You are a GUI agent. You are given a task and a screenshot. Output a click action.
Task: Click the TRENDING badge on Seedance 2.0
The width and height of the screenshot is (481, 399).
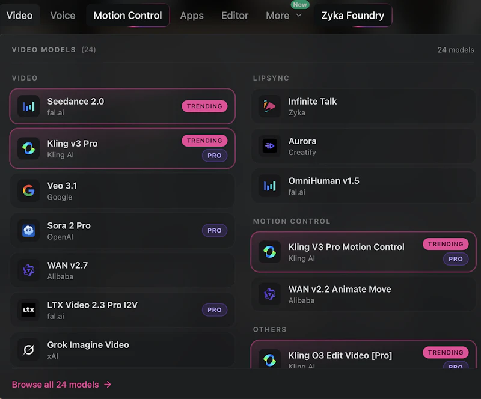[204, 106]
